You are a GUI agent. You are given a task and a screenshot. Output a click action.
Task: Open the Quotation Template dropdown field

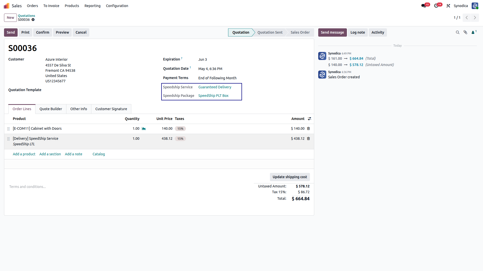coord(101,90)
